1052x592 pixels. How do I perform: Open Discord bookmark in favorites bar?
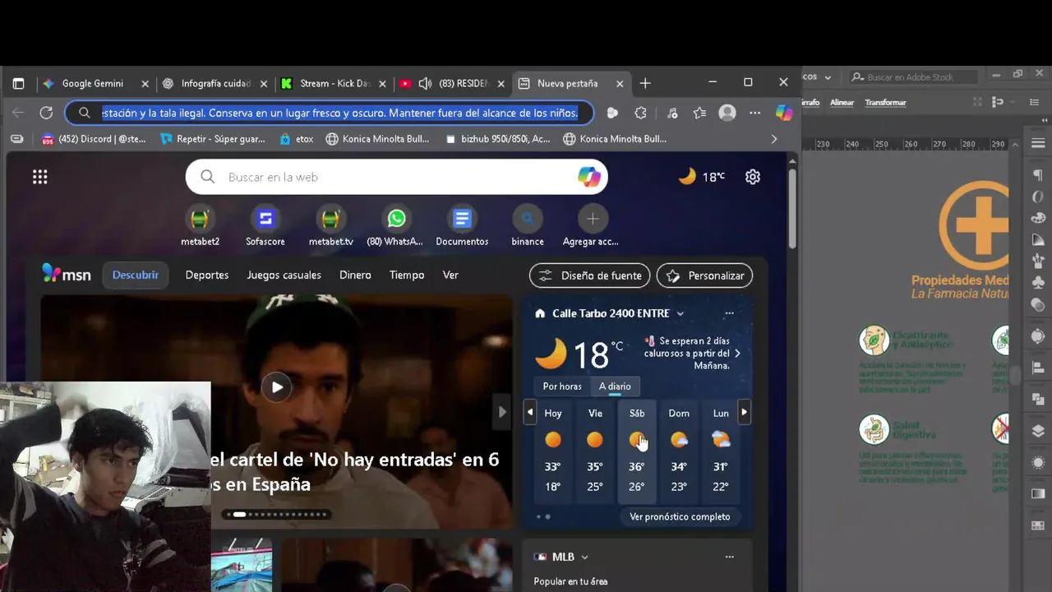tap(93, 139)
